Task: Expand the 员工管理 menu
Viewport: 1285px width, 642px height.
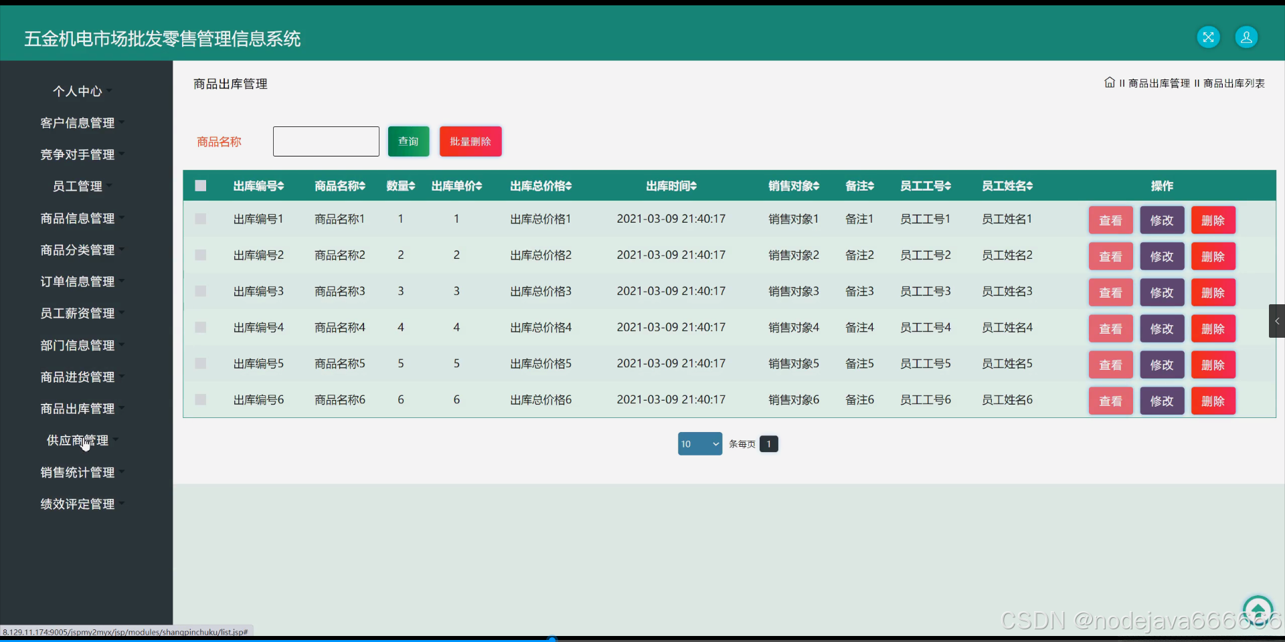Action: [77, 186]
